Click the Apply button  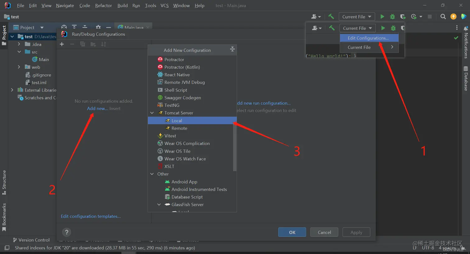[356, 232]
